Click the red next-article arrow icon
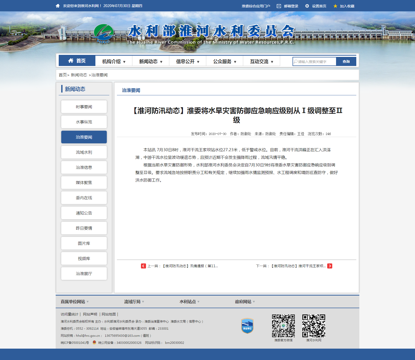Viewport: 415px width, 360px height. tap(330, 266)
